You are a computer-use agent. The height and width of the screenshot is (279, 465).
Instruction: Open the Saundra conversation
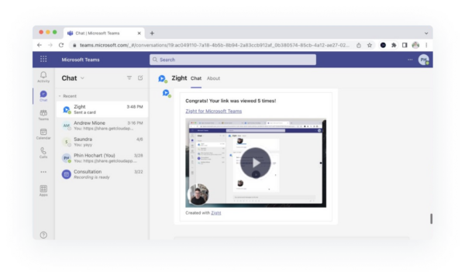coord(102,142)
